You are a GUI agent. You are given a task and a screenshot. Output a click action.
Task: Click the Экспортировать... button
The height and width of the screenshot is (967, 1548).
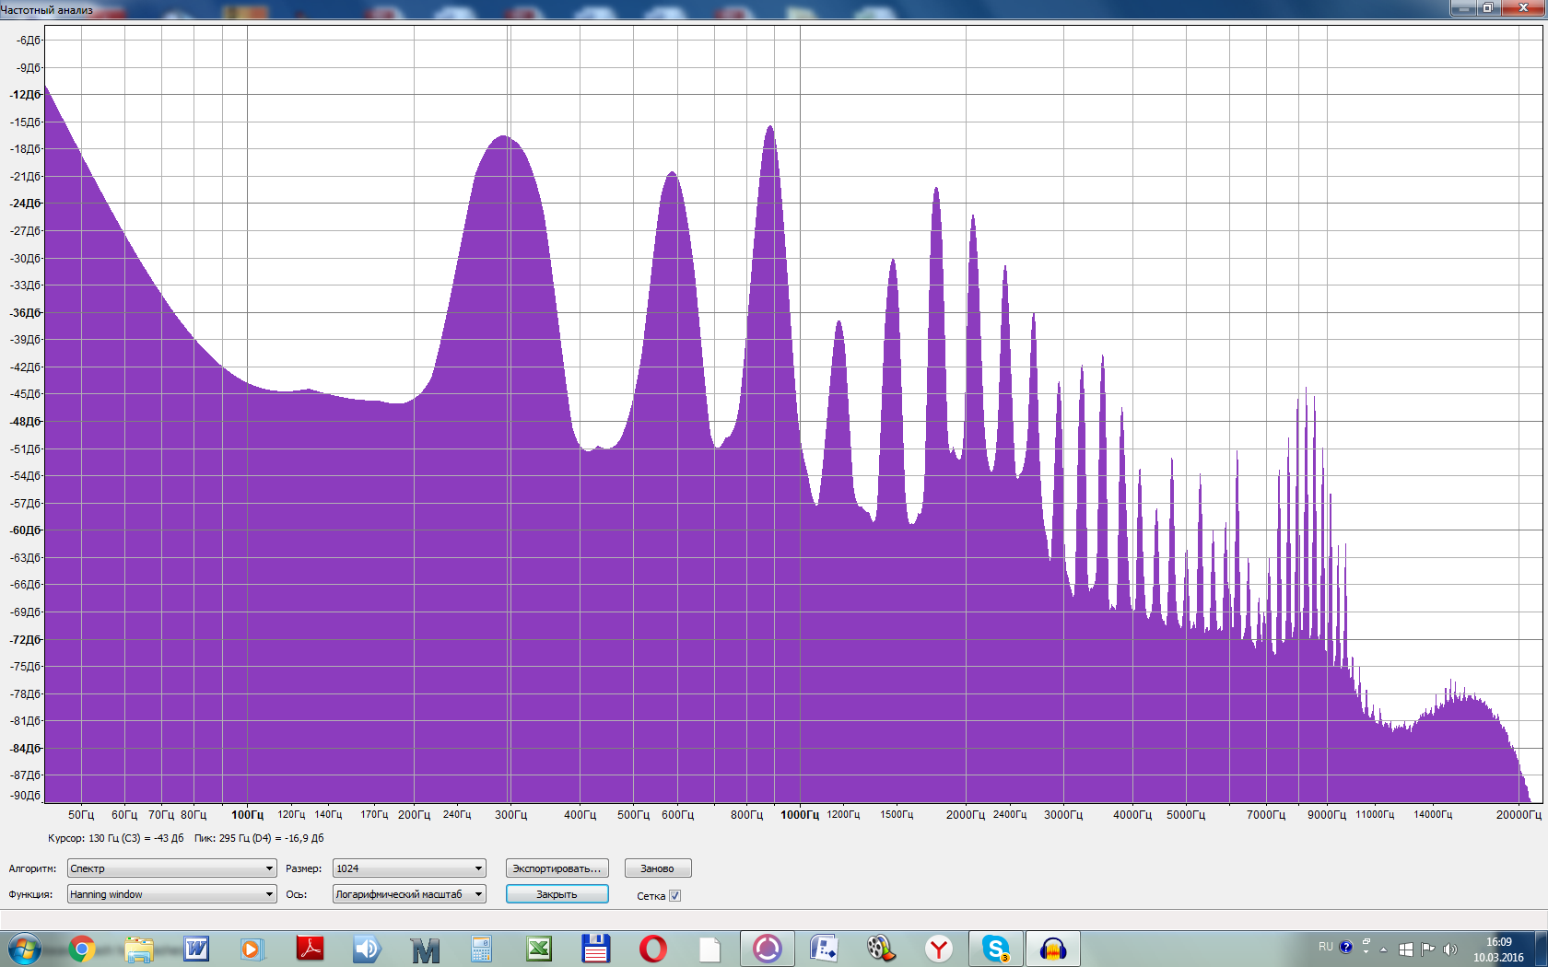coord(557,868)
